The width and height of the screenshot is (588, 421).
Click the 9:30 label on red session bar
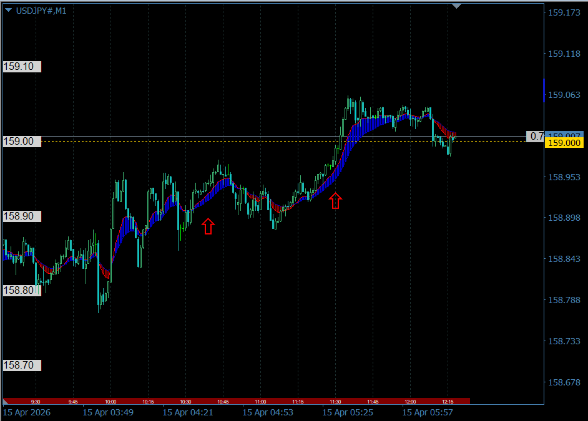pyautogui.click(x=36, y=402)
